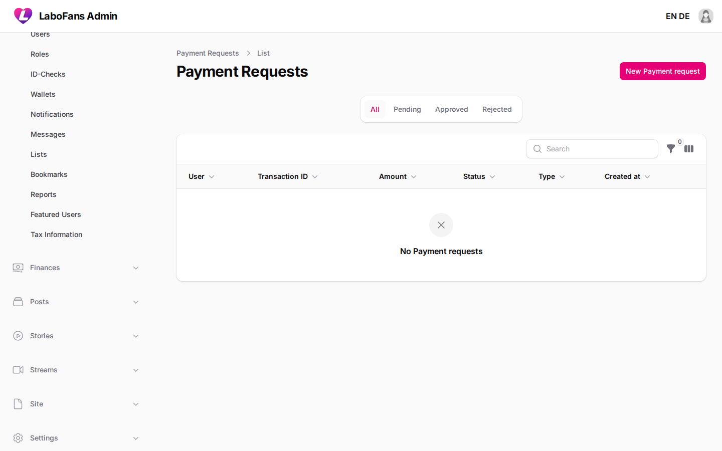Click the Stories play icon
722x451 pixels.
(x=18, y=336)
